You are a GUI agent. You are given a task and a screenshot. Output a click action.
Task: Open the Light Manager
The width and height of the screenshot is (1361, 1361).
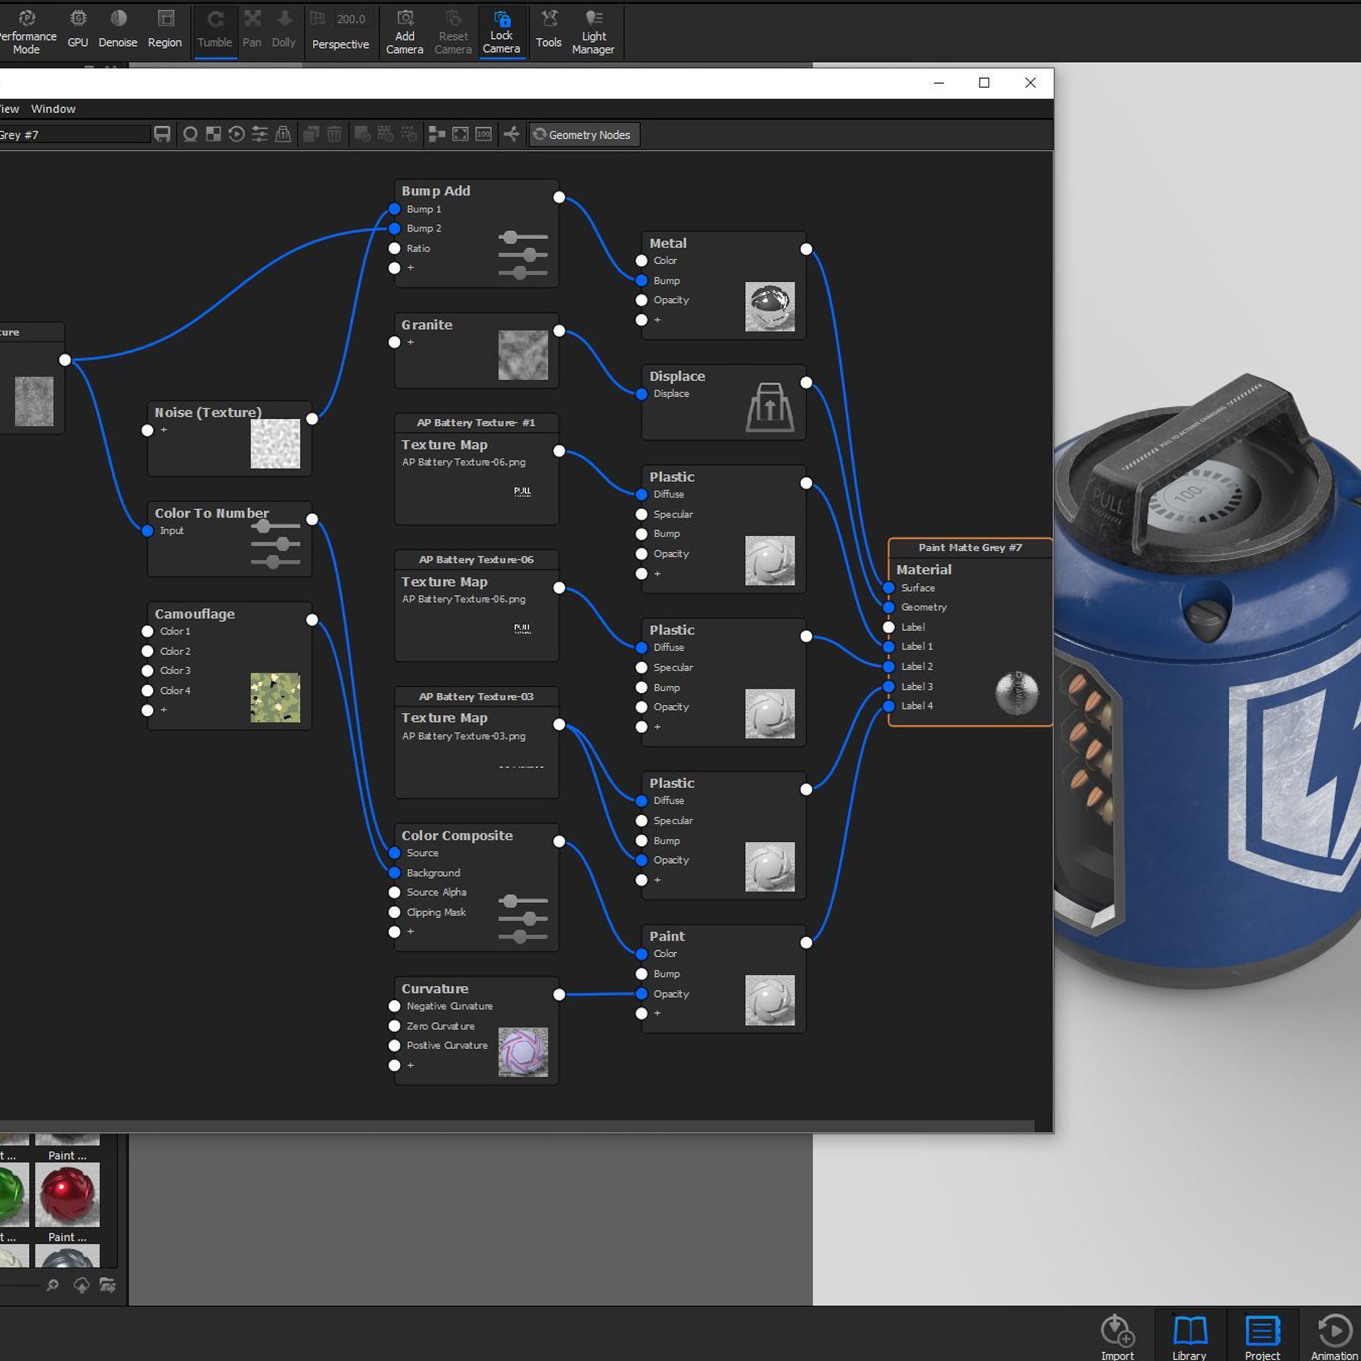(593, 32)
